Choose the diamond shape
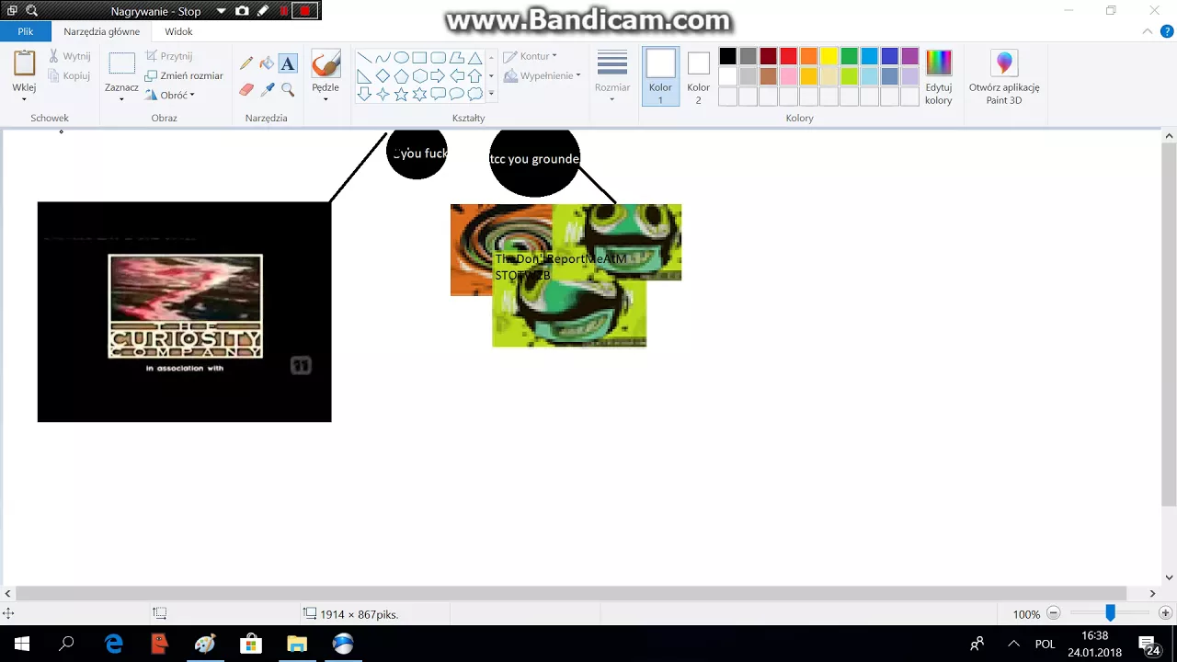Viewport: 1177px width, 662px height. click(x=383, y=75)
